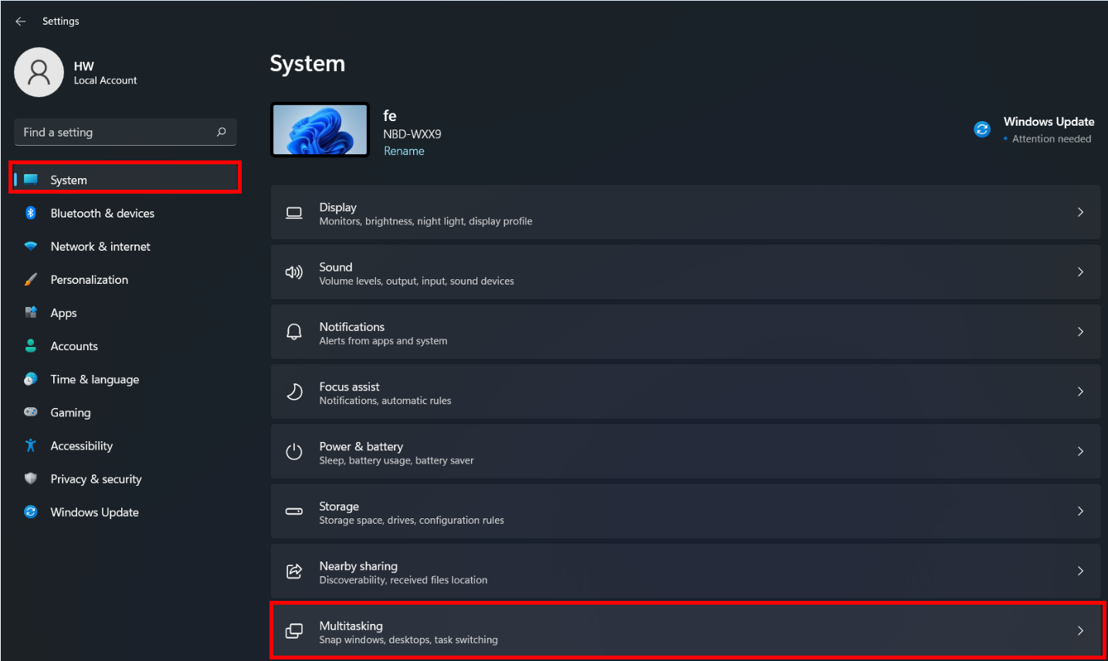Screen dimensions: 1108x661
Task: Click 'Storage space, drives, configuration rules'
Action: [412, 521]
